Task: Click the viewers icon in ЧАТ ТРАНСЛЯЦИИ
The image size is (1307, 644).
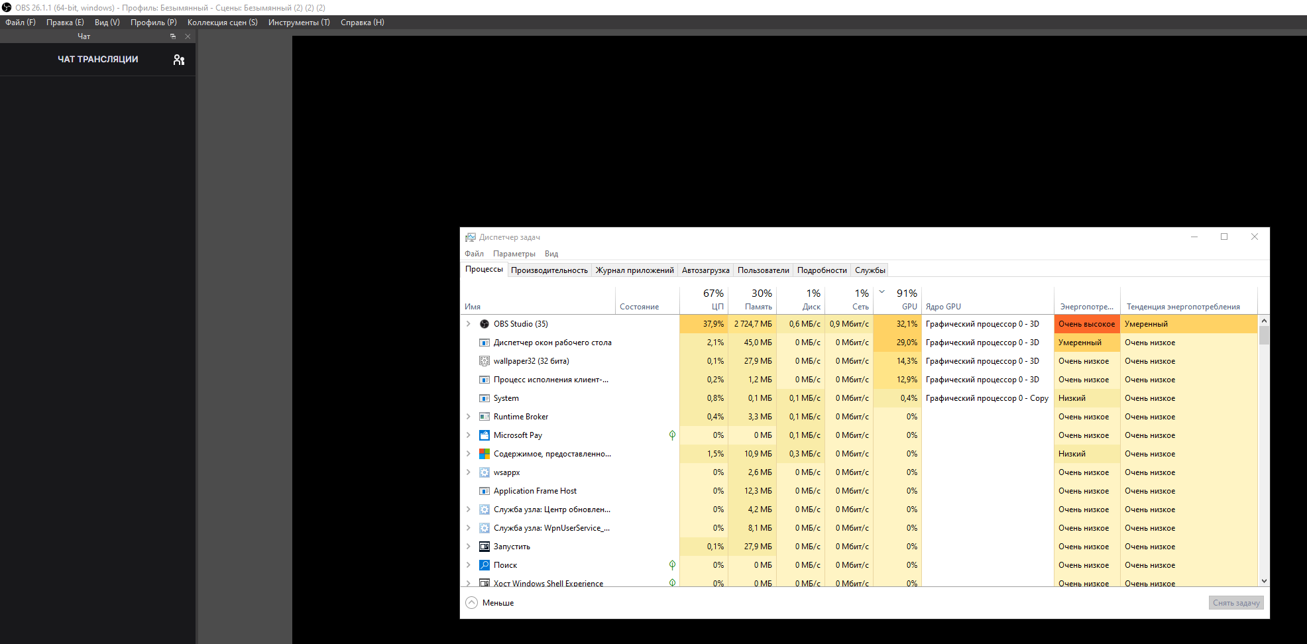Action: [178, 60]
